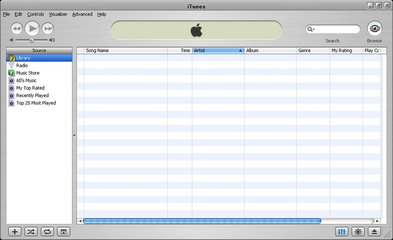Screen dimensions: 393x240
Task: Sort by Play Count column
Action: [372, 50]
